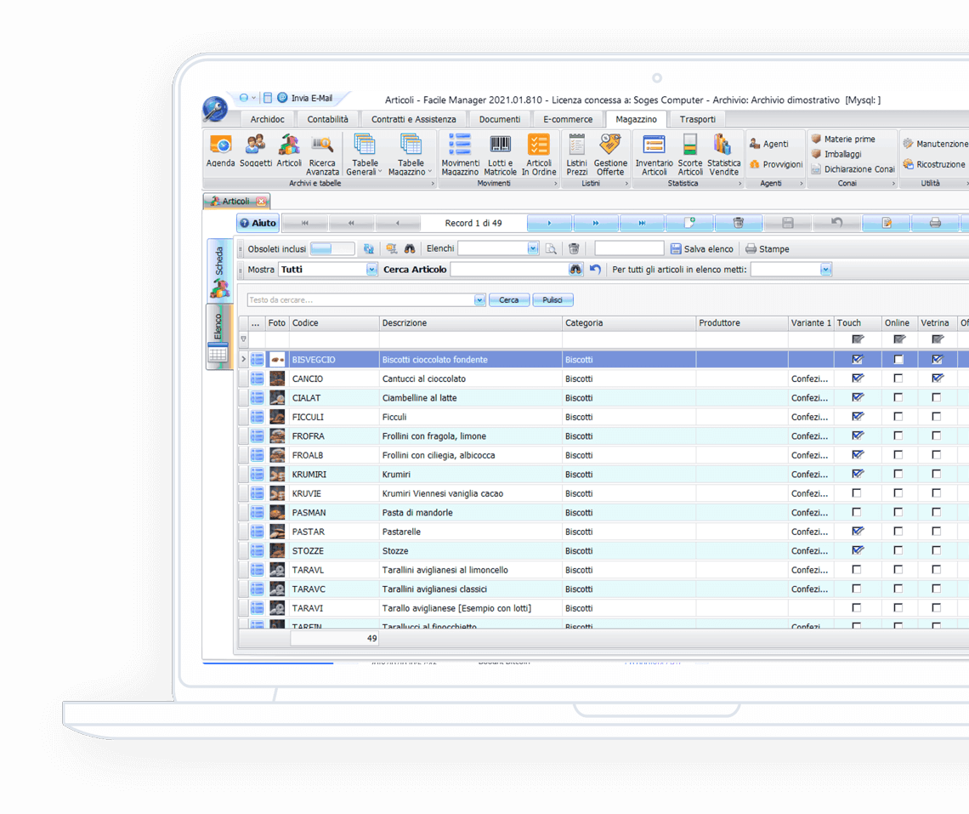Open Movimenti Magazzino icon
The width and height of the screenshot is (969, 814).
coord(460,146)
